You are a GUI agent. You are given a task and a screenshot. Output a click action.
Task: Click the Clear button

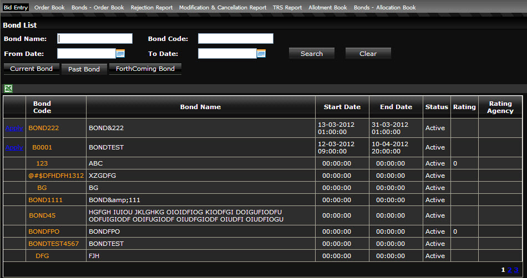click(x=368, y=53)
